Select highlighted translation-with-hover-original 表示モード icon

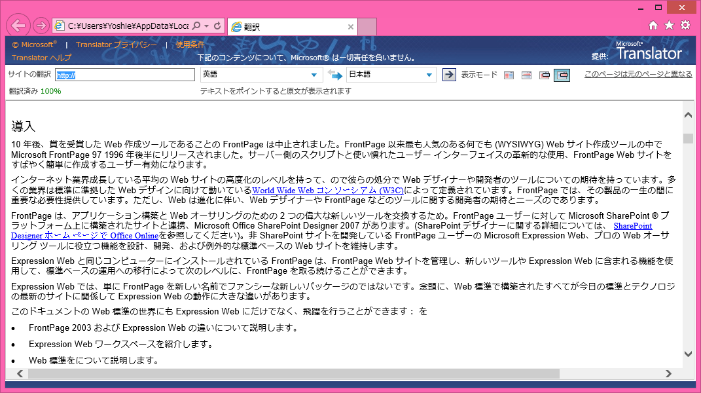pos(562,75)
